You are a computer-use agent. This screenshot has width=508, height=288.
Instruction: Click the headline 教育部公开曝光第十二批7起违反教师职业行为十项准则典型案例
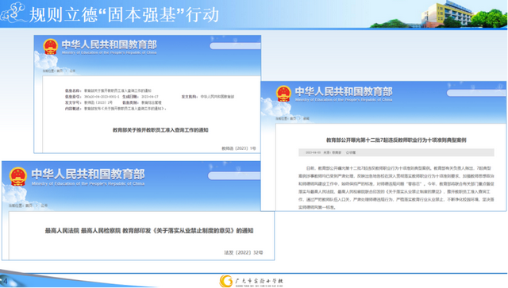pyautogui.click(x=396, y=140)
